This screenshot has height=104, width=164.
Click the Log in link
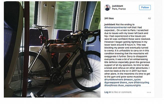pyautogui.click(x=108, y=92)
